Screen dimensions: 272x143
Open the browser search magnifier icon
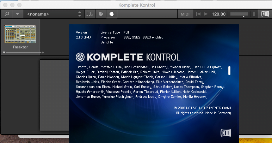tap(7, 14)
